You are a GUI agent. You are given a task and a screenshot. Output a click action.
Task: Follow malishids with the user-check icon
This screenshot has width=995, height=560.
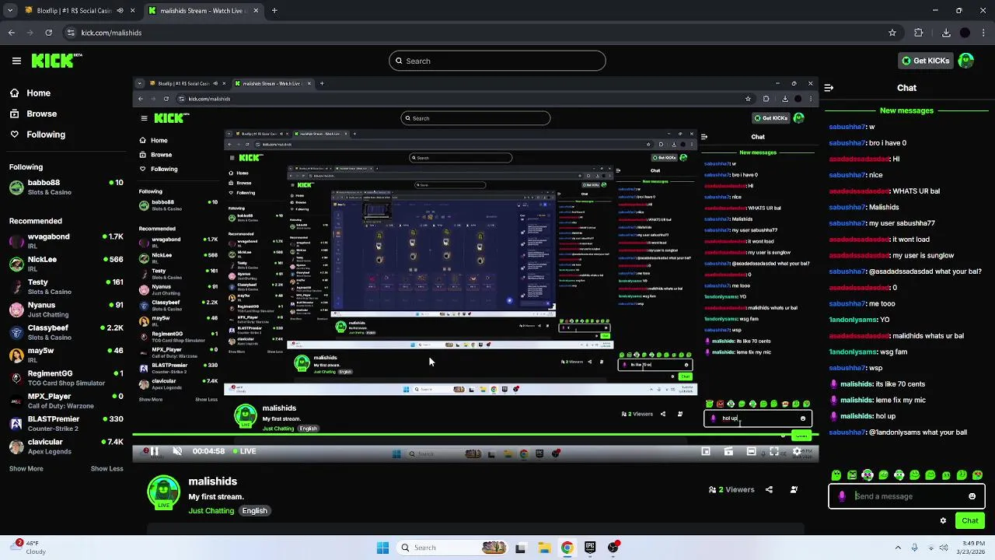click(794, 490)
